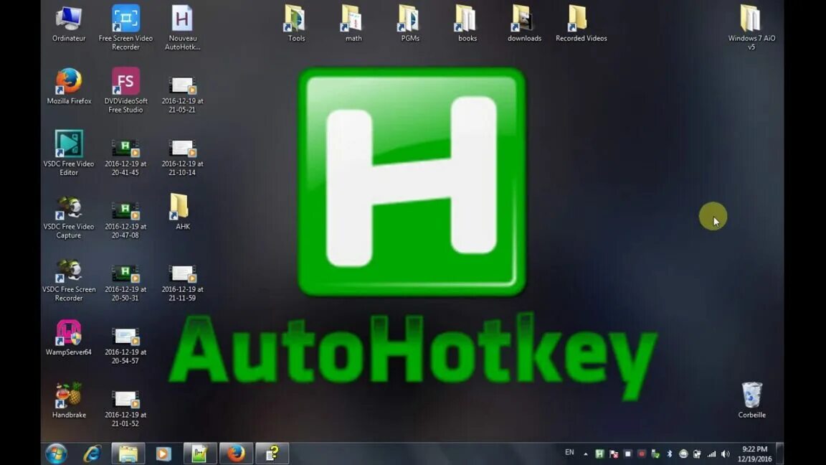This screenshot has height=465, width=826.
Task: Open Safely Remove Hardware tray icon
Action: 655,454
